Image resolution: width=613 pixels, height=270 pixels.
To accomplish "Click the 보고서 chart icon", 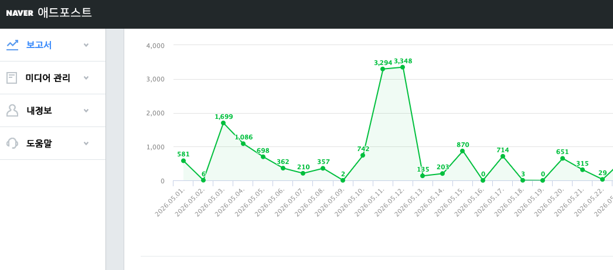I will coord(12,45).
